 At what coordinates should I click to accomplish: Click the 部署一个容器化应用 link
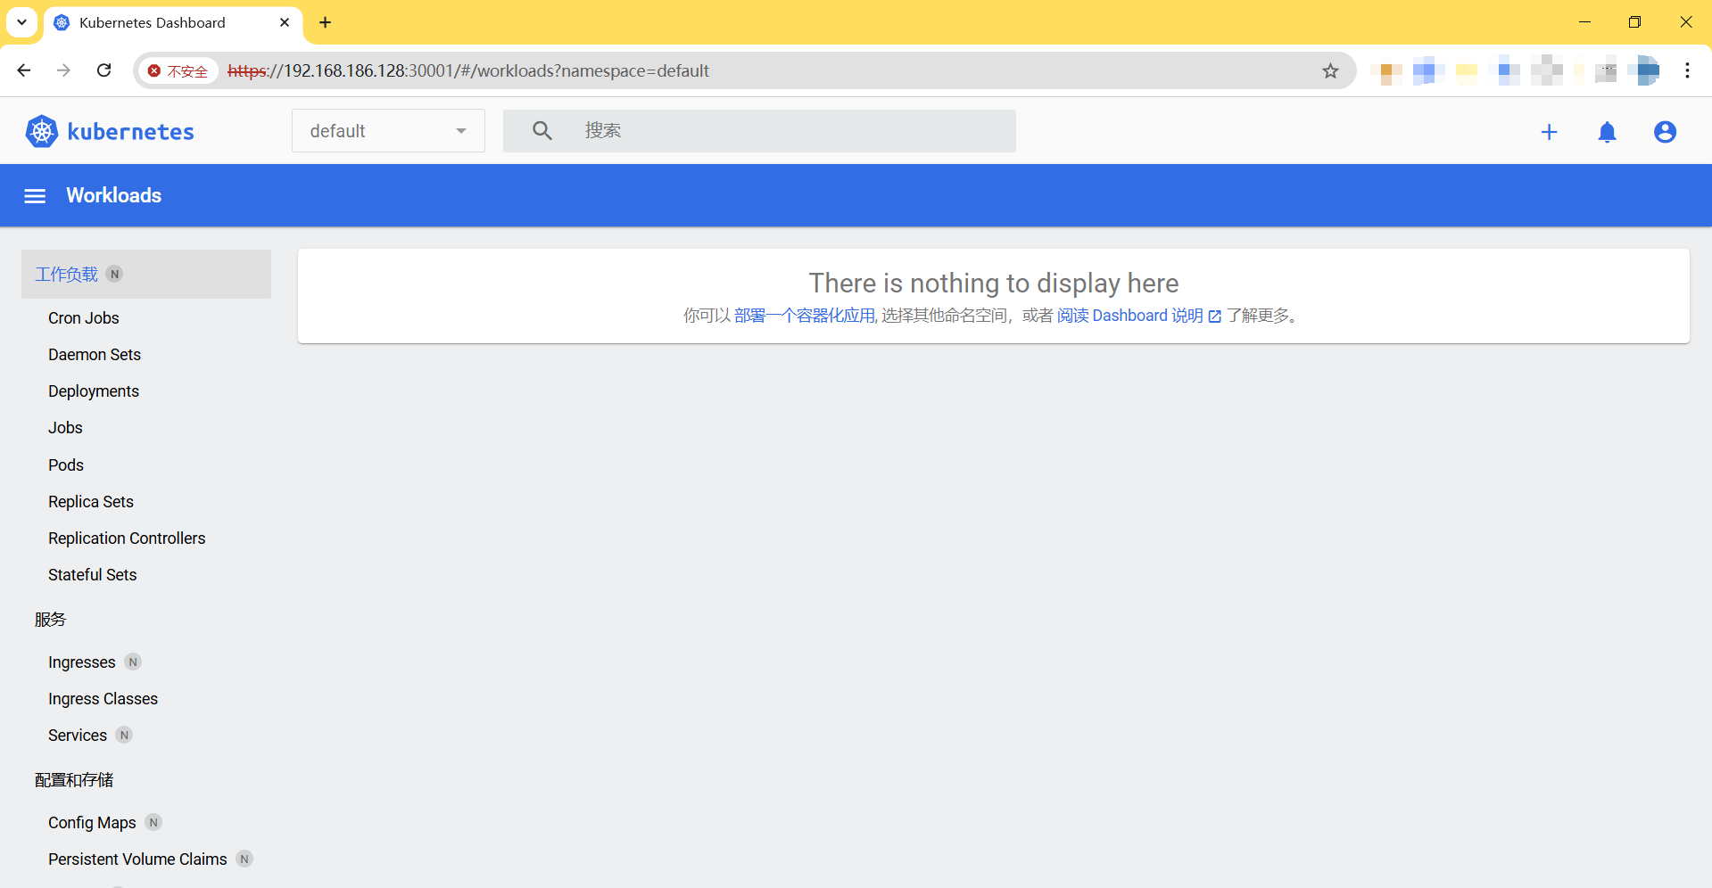point(805,316)
